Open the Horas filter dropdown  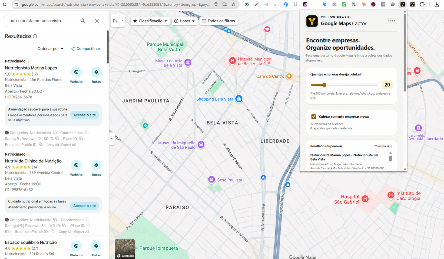184,21
